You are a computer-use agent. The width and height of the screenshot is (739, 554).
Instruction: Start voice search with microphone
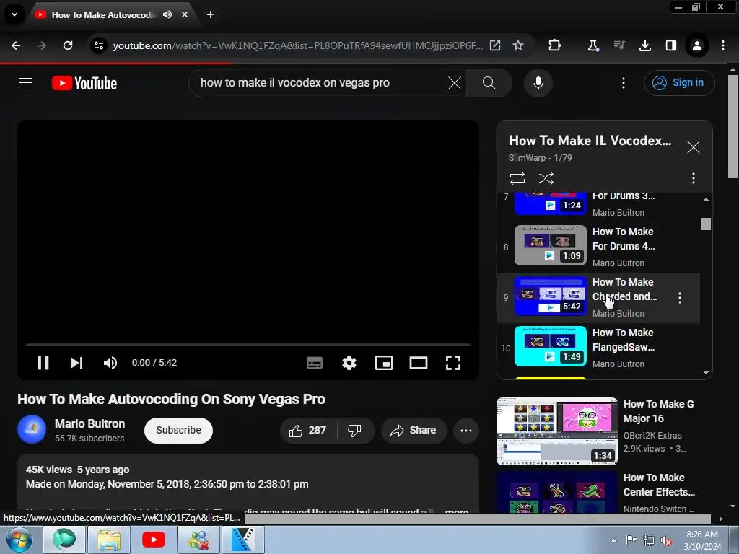[538, 83]
